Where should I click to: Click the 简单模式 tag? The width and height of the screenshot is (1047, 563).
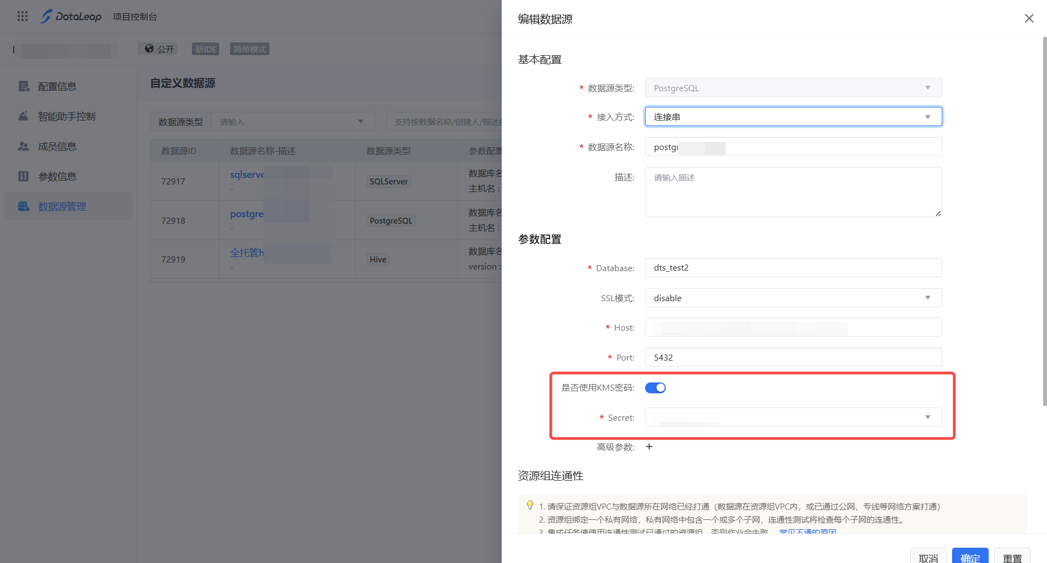click(x=250, y=49)
